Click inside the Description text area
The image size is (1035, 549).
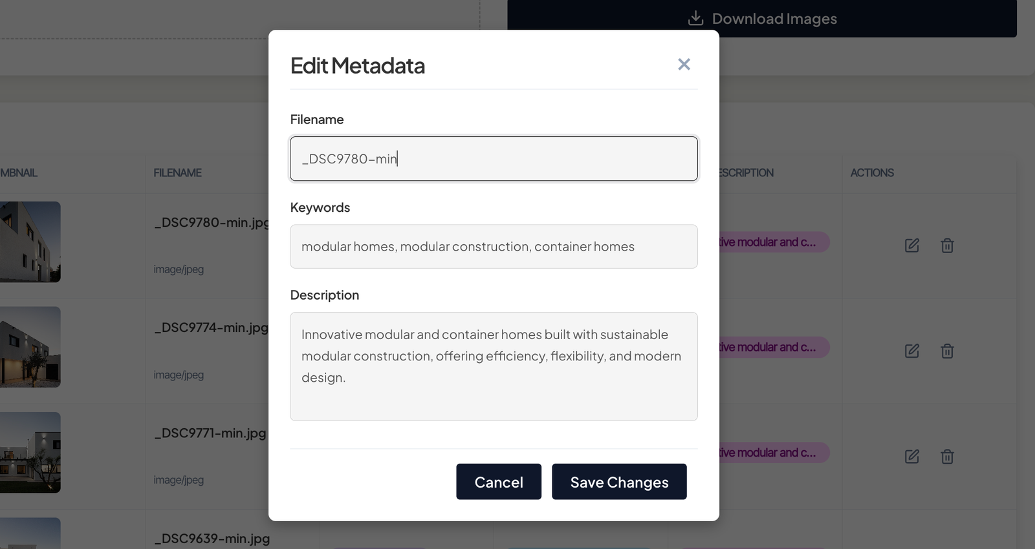493,366
